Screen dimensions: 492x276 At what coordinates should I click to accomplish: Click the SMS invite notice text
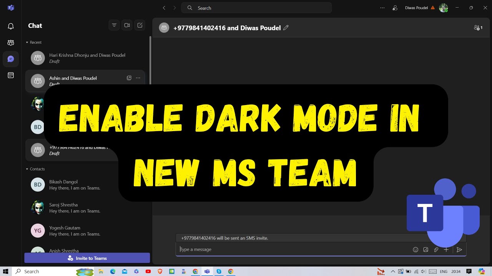[x=224, y=238]
